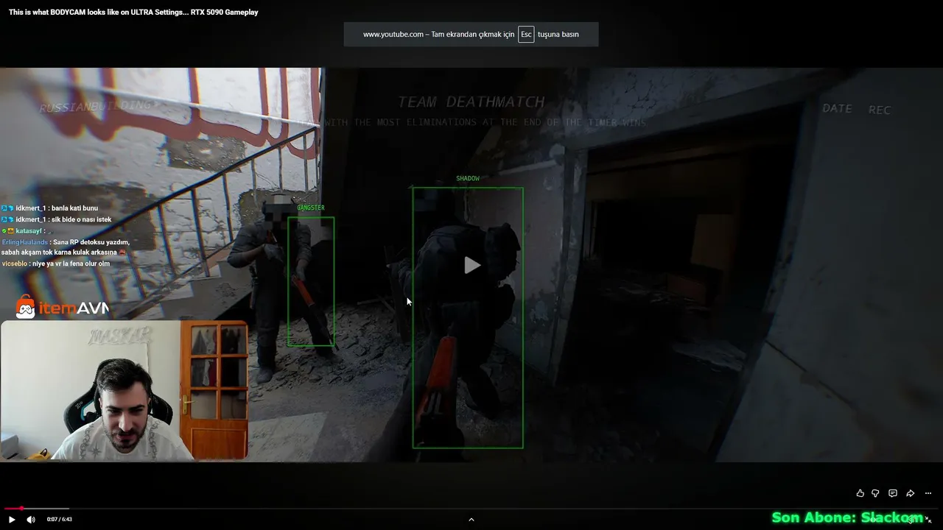Expand the more videos chevron at bottom center
The width and height of the screenshot is (943, 530).
coord(471,520)
